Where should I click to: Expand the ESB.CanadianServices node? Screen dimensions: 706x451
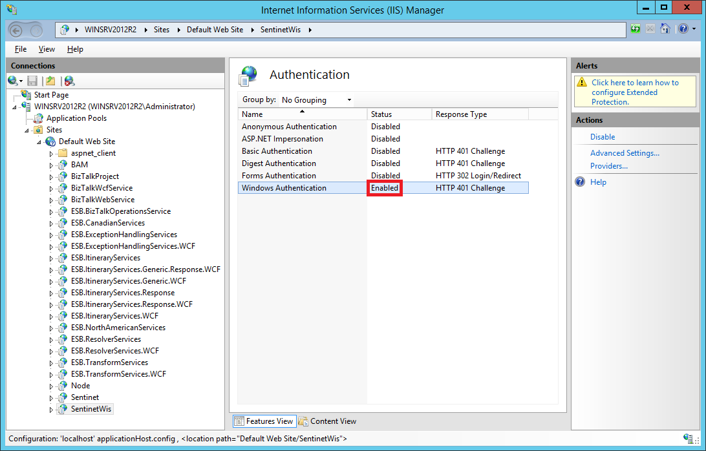[51, 224]
